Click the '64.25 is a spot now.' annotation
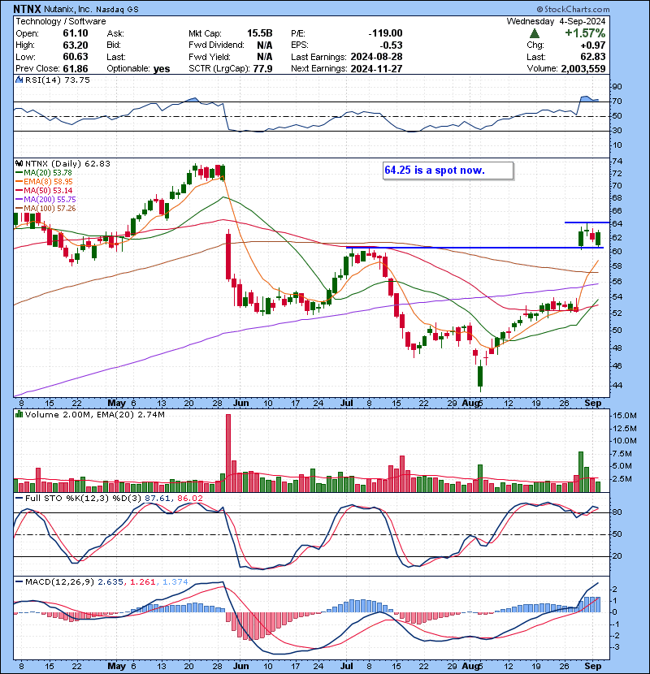The width and height of the screenshot is (650, 674). [448, 171]
